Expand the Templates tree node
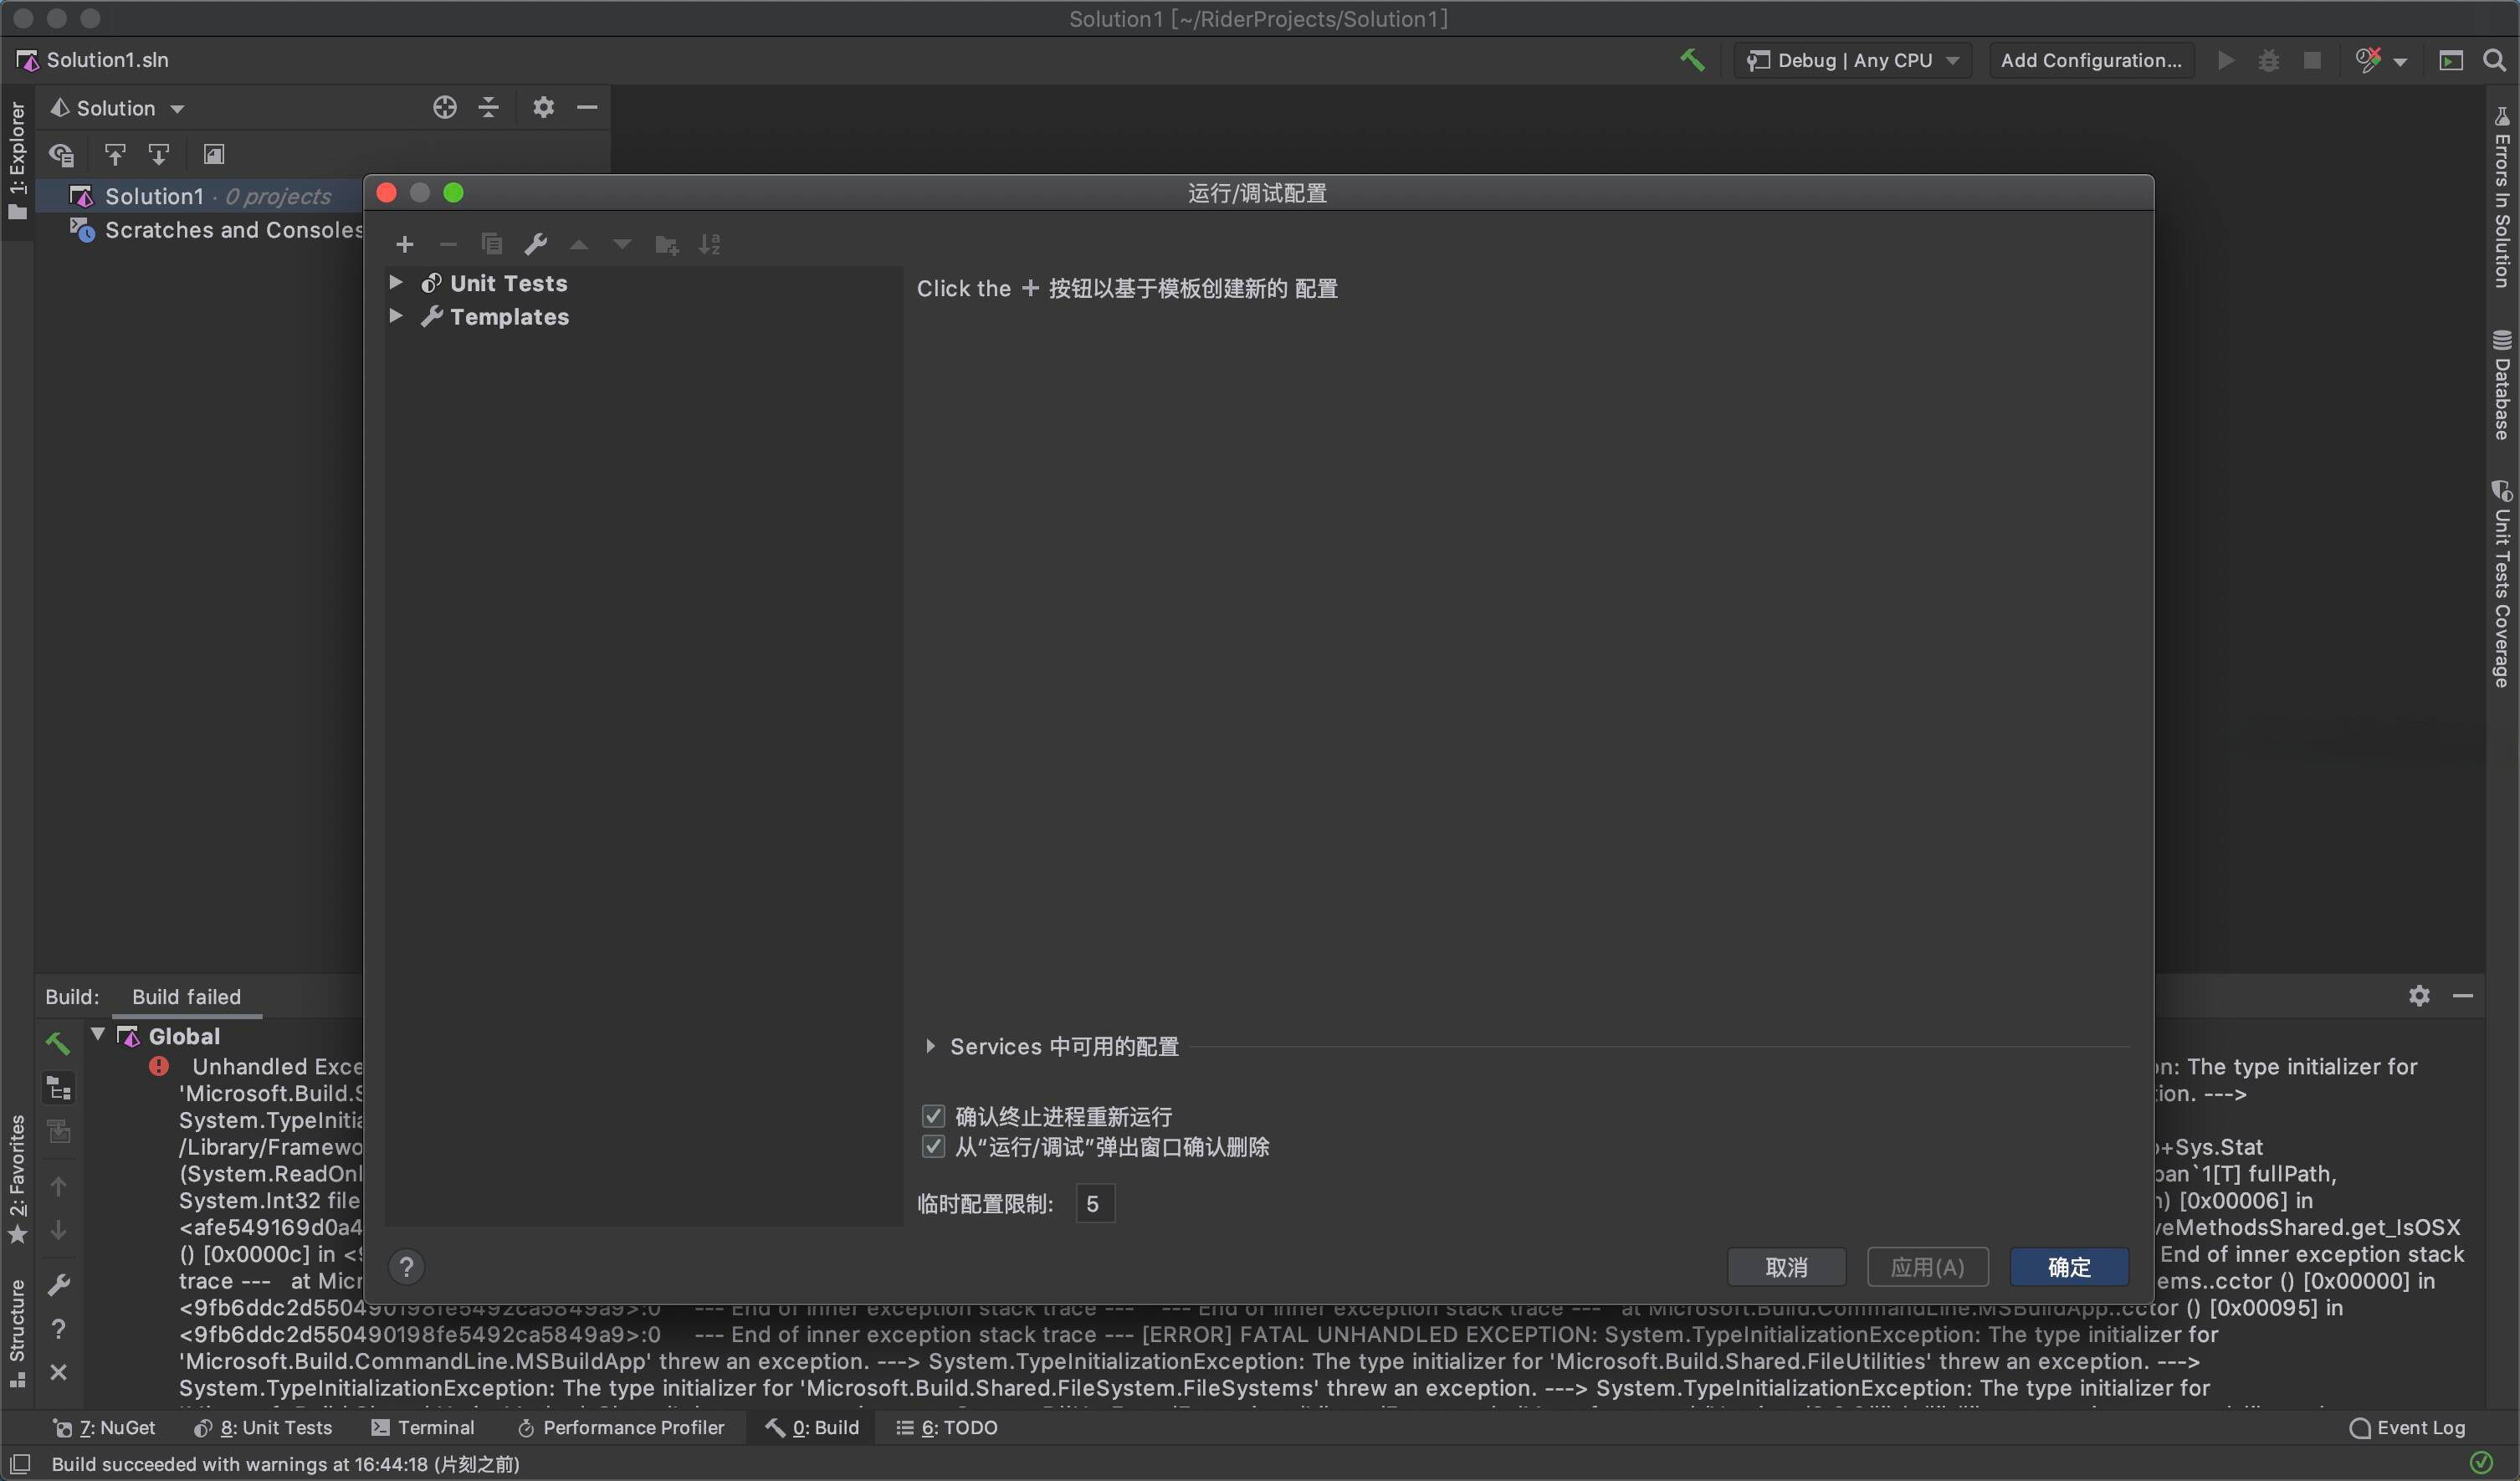 pos(396,316)
